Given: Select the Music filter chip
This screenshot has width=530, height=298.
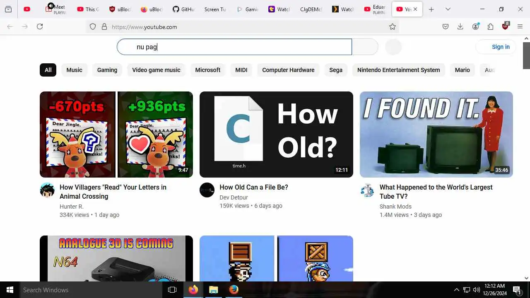Looking at the screenshot, I should tap(75, 70).
